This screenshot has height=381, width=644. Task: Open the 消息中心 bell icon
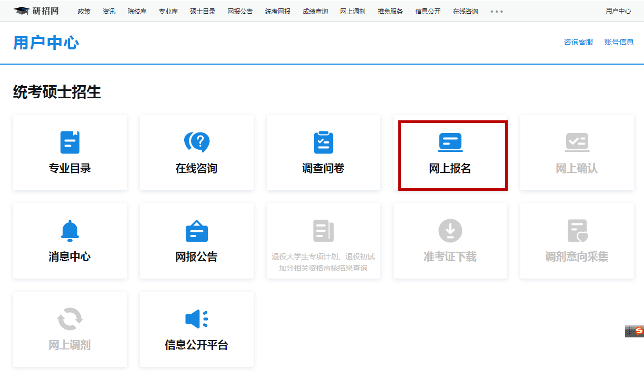(70, 231)
